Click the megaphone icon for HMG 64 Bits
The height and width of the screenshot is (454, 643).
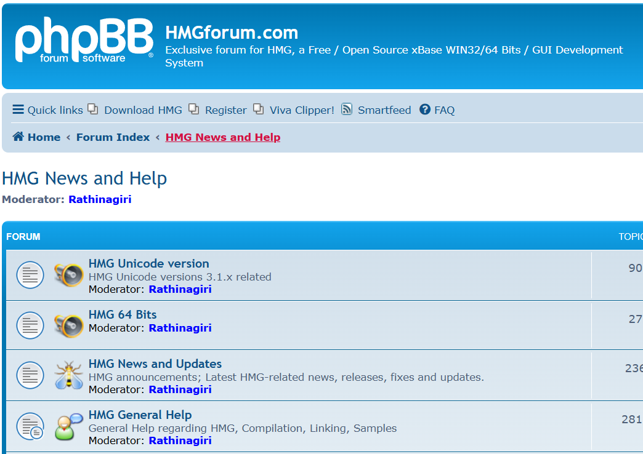pos(68,326)
